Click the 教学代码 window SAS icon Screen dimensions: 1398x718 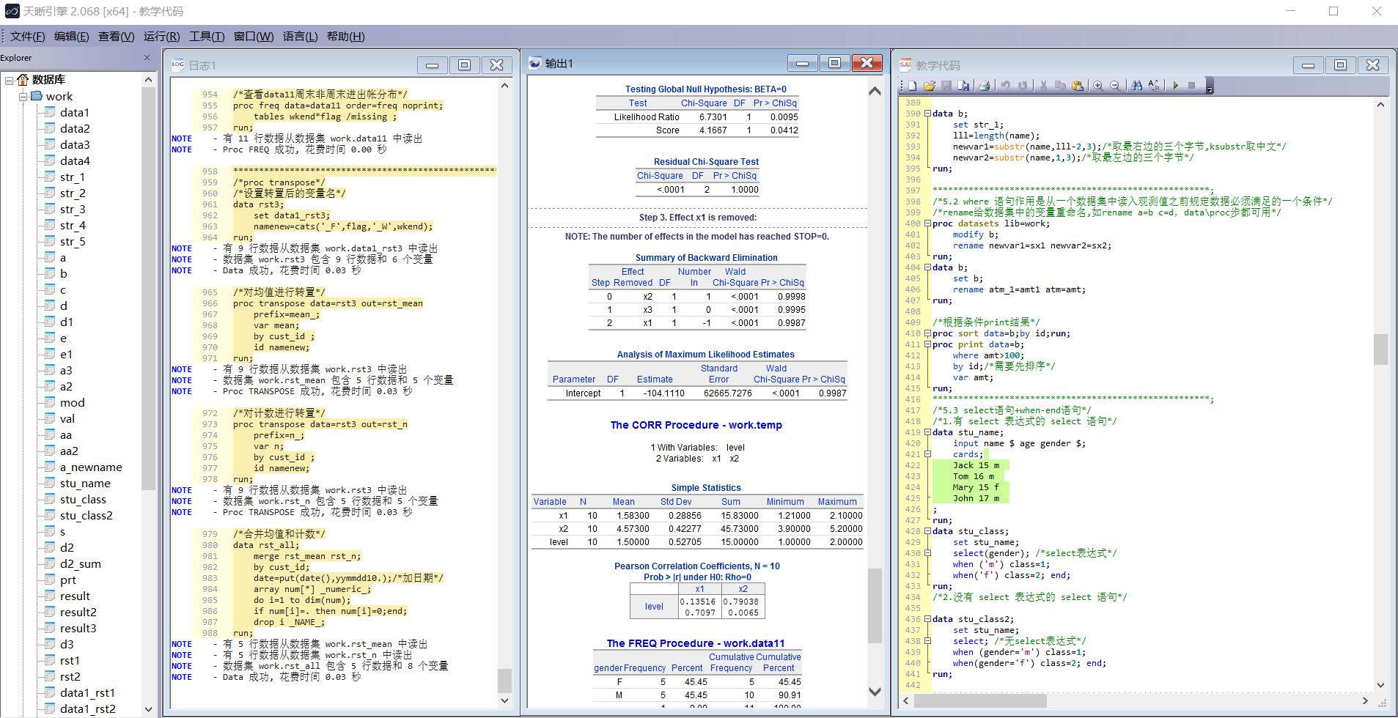[x=906, y=64]
